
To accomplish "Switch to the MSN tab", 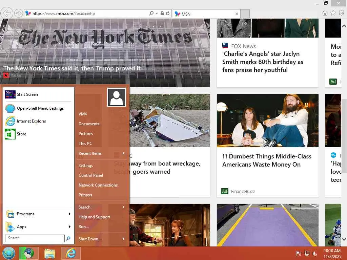I will point(206,14).
